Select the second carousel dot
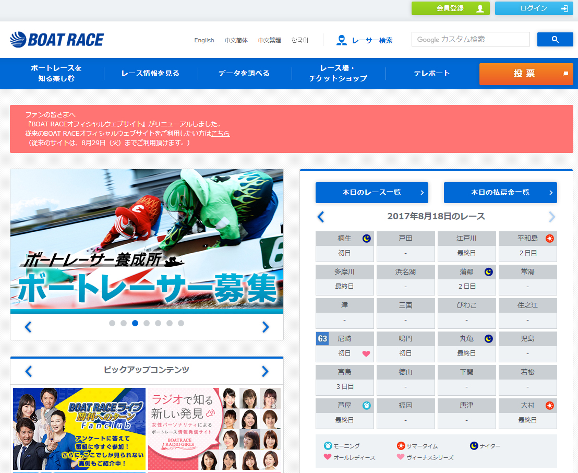The image size is (578, 473). pos(124,323)
